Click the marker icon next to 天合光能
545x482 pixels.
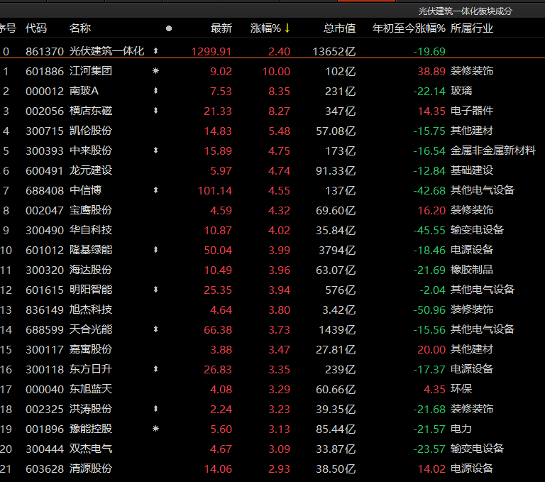coord(155,329)
